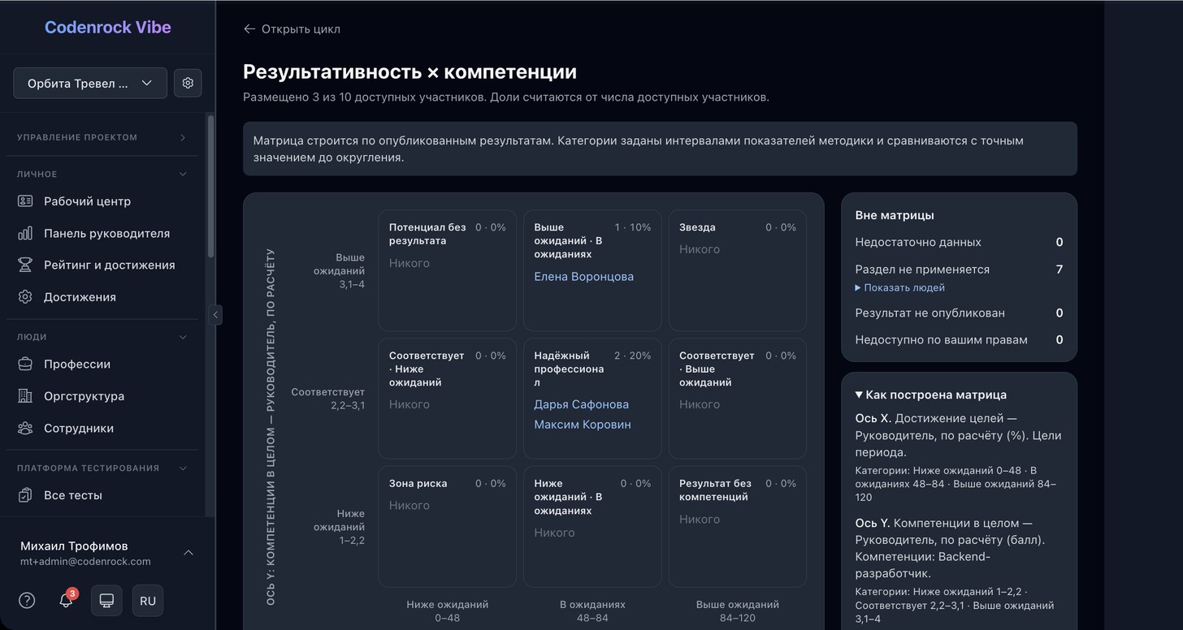The image size is (1183, 630).
Task: Click Недоступно по вашим правам row
Action: 959,340
